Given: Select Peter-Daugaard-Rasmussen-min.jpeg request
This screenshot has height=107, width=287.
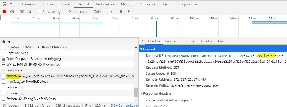Looking at the screenshot, I should [x=67, y=59].
